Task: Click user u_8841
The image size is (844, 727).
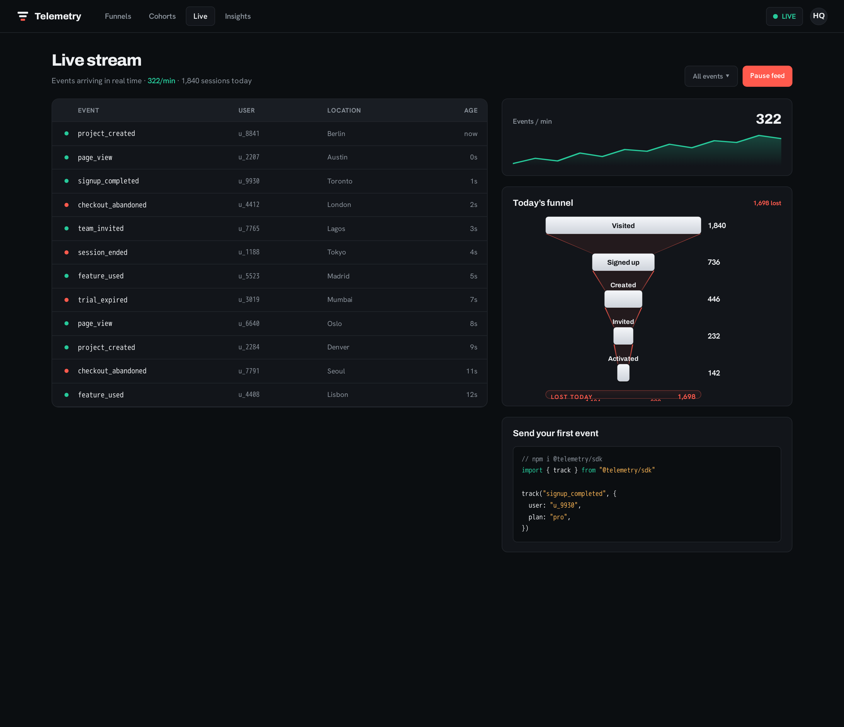Action: tap(249, 134)
